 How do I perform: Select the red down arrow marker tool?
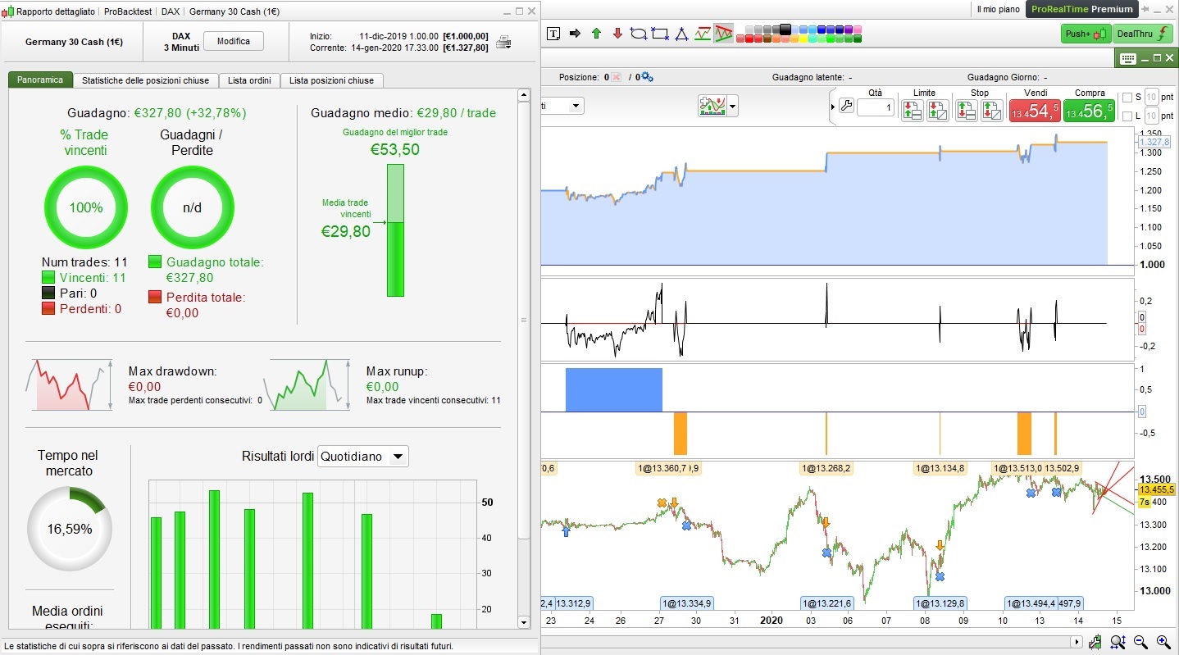click(x=617, y=34)
